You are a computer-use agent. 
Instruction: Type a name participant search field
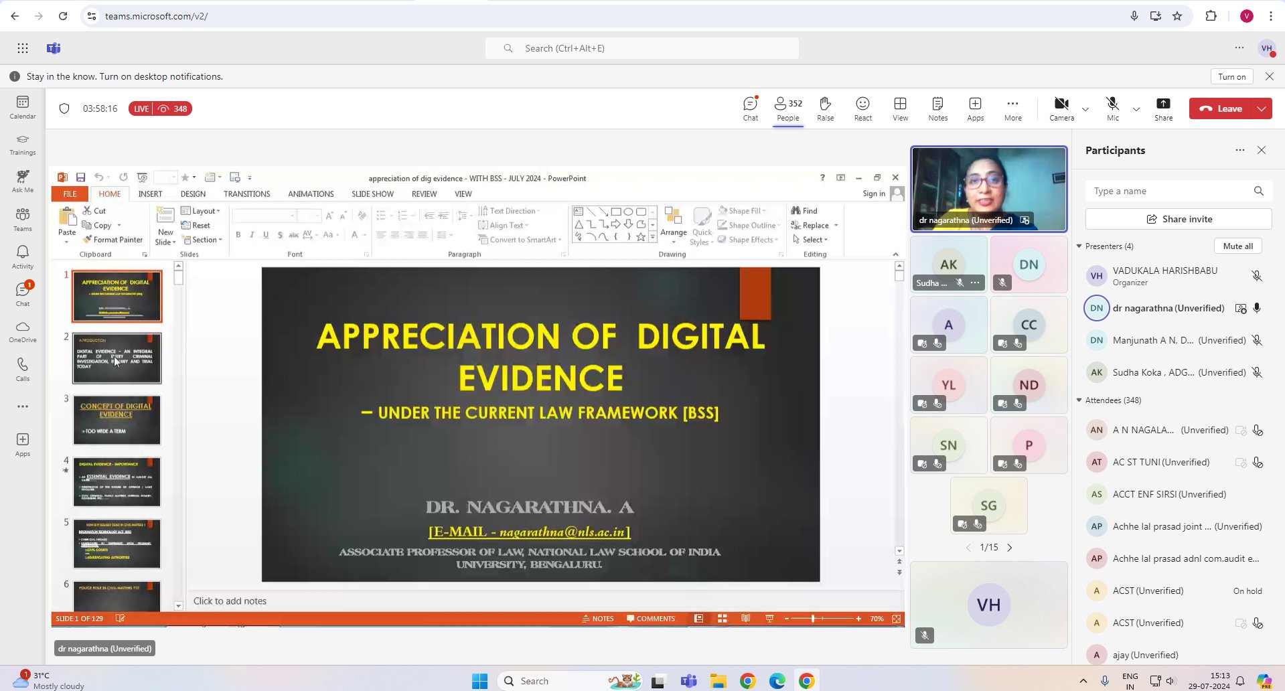[1178, 191]
